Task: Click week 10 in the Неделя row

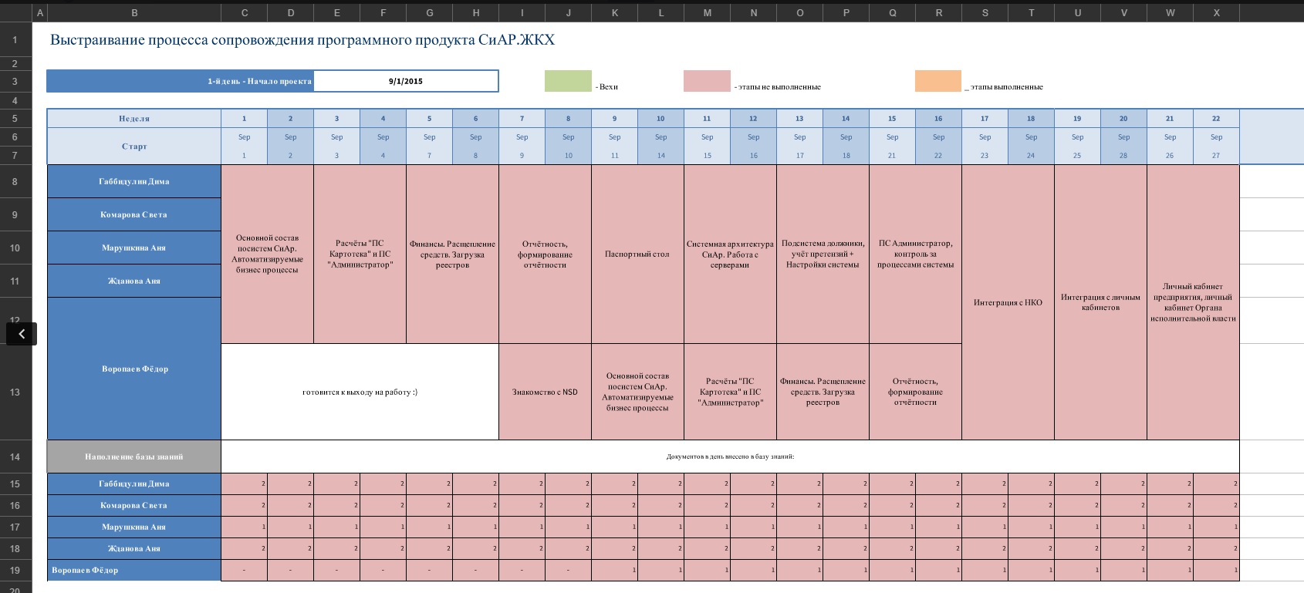Action: pos(660,119)
